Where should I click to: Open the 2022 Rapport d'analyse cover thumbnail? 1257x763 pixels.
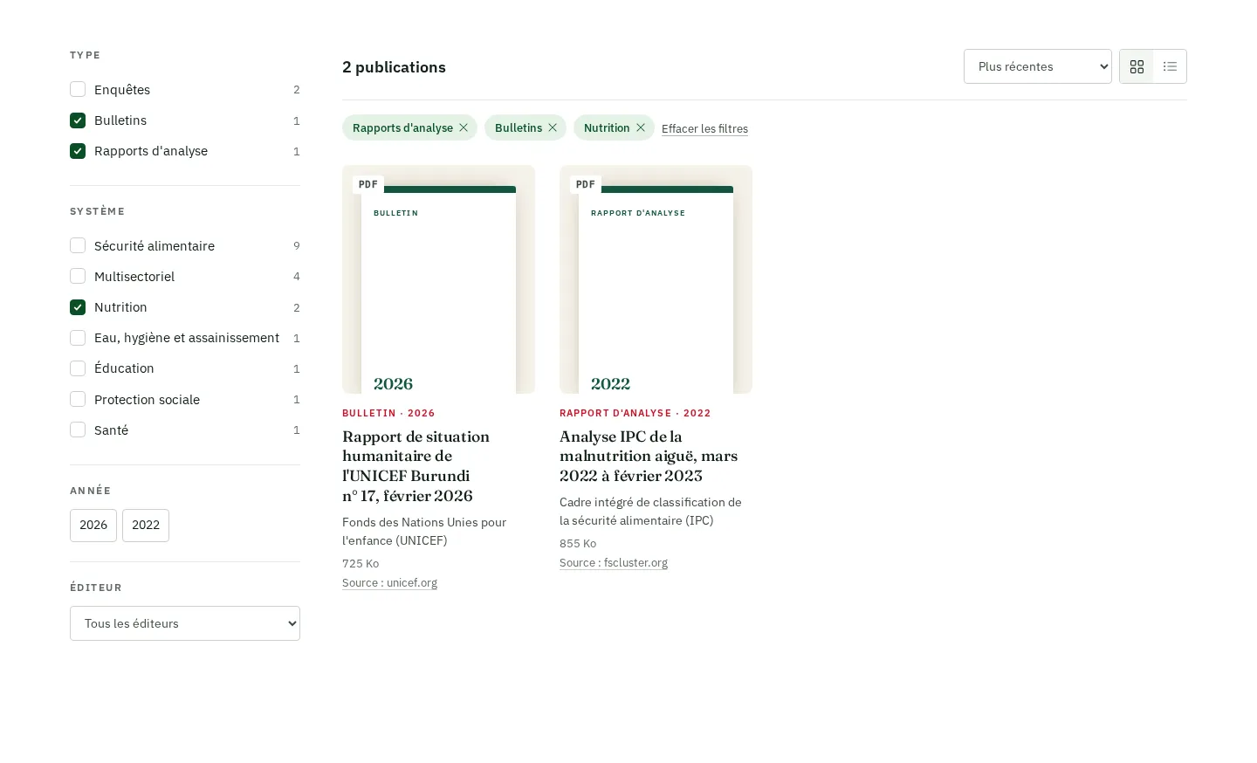(656, 279)
